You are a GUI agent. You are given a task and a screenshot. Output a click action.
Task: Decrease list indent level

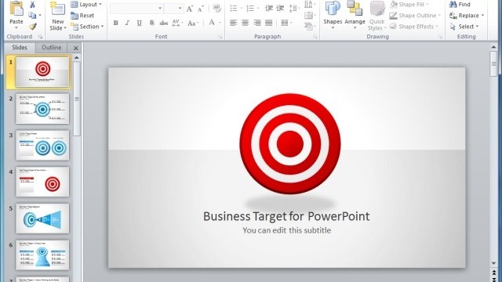(269, 9)
